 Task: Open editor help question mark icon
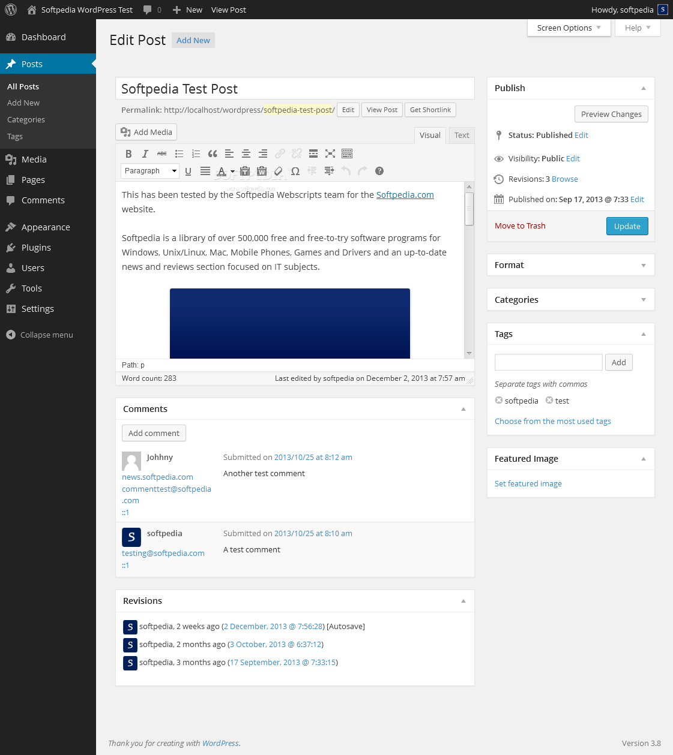click(379, 171)
